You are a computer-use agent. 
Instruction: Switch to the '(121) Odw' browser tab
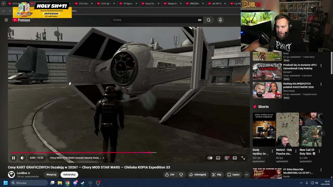coord(85,4)
